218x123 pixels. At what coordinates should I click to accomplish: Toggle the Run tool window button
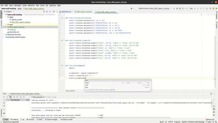[6, 120]
